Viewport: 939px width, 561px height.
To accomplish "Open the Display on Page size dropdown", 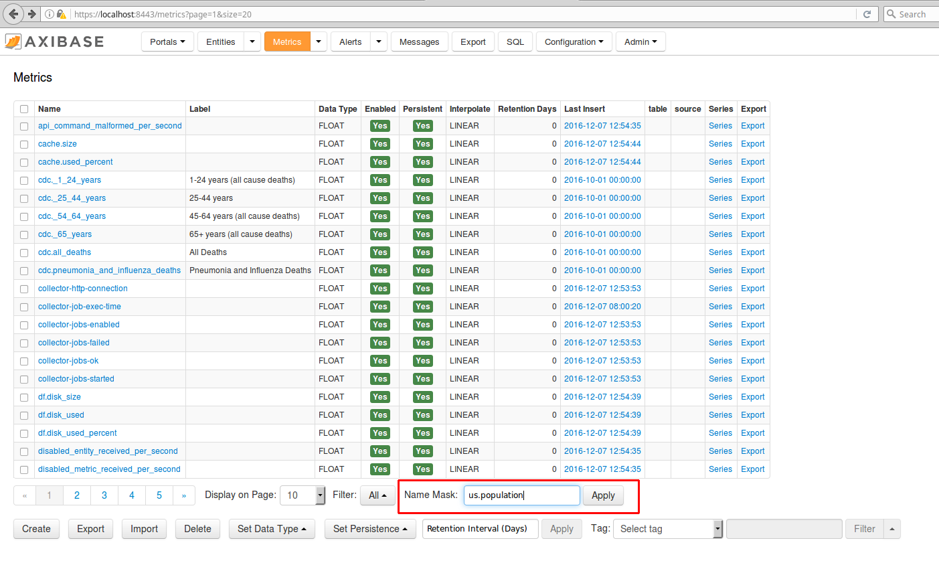I will click(303, 495).
